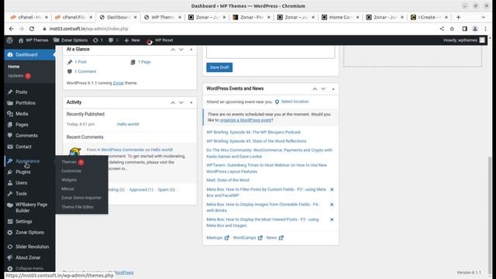Open WPBakery Page Builder menu
Image resolution: width=496 pixels, height=279 pixels.
(x=31, y=208)
